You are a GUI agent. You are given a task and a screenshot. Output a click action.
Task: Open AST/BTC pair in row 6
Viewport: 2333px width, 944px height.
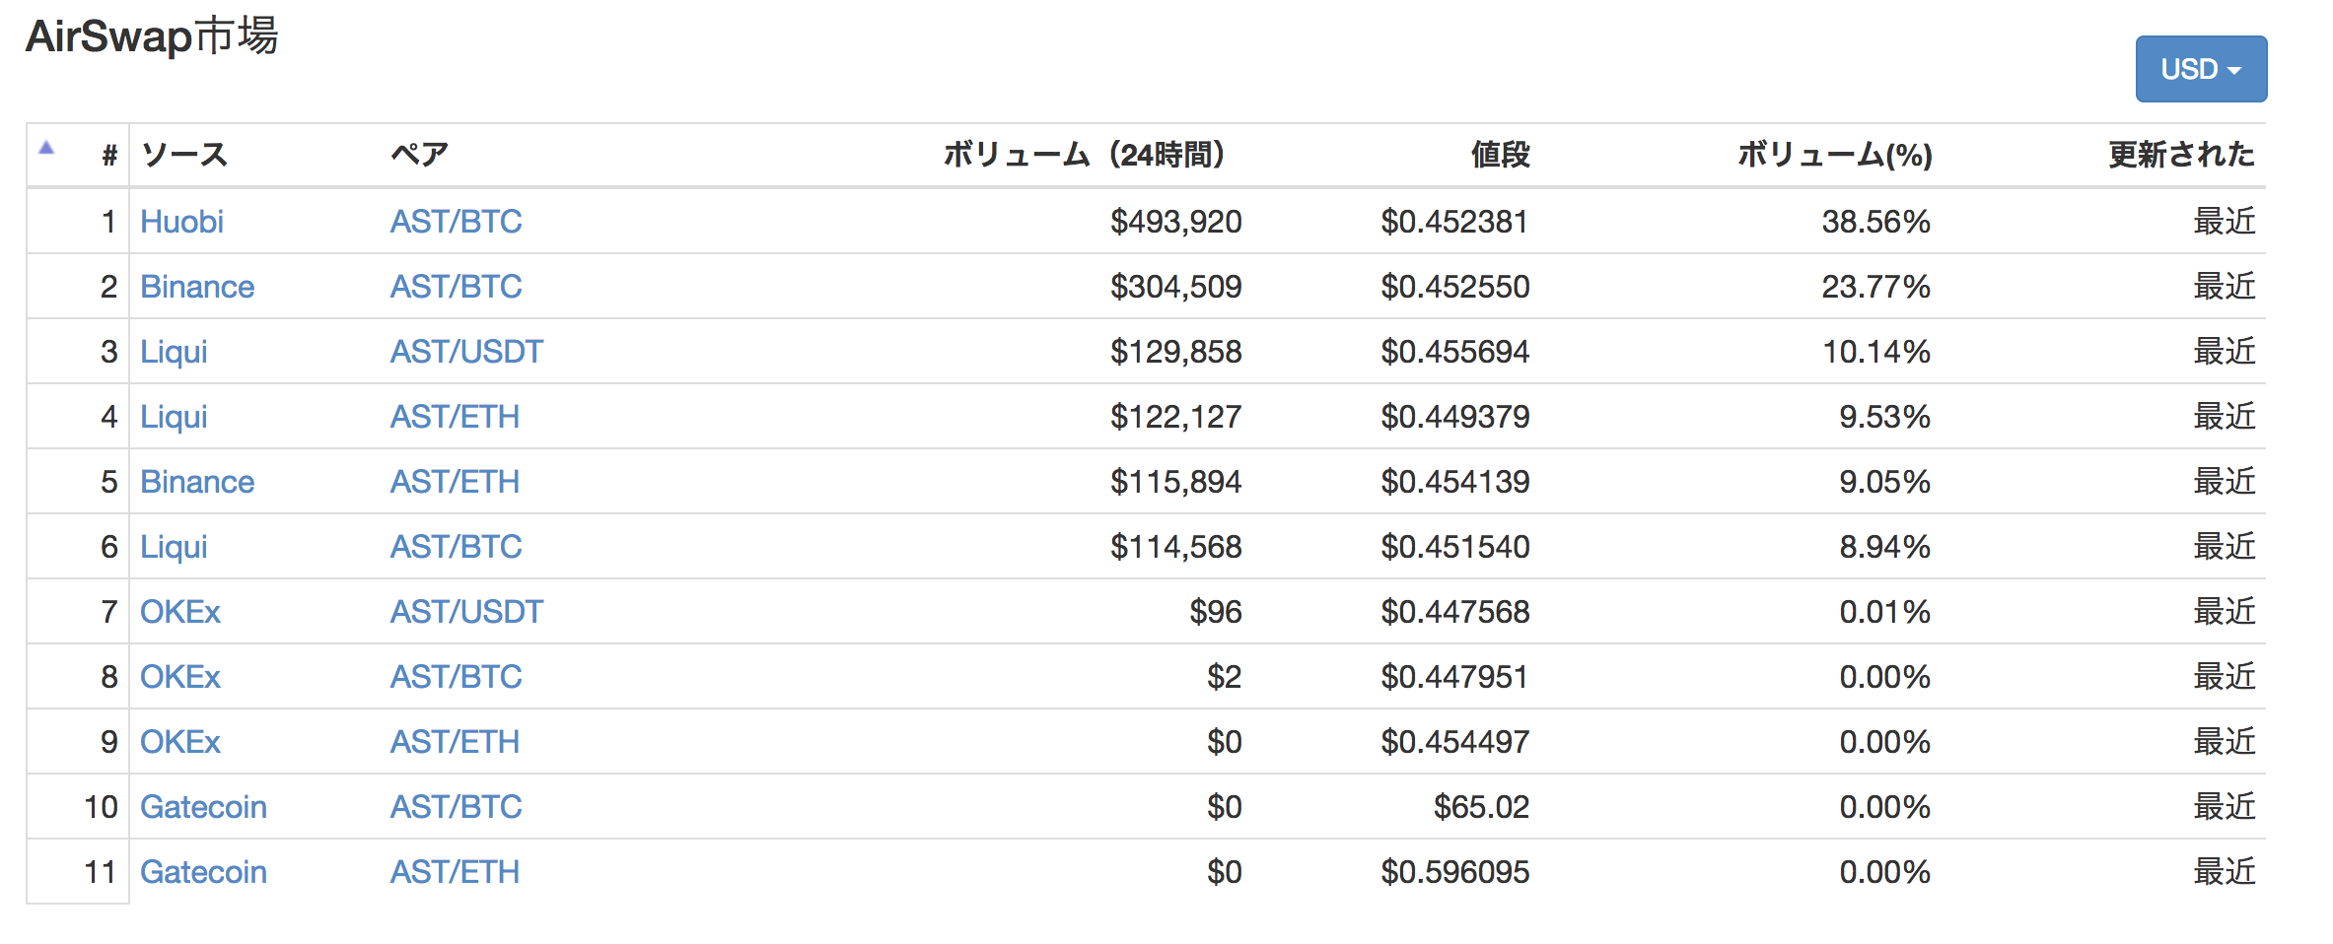pos(456,547)
